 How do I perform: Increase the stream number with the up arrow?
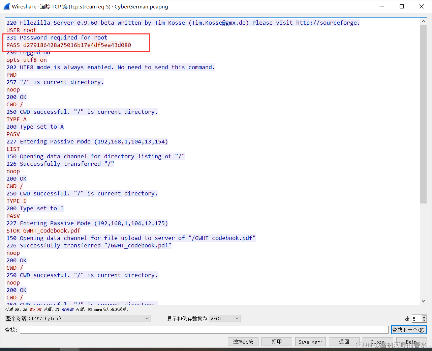(424, 317)
